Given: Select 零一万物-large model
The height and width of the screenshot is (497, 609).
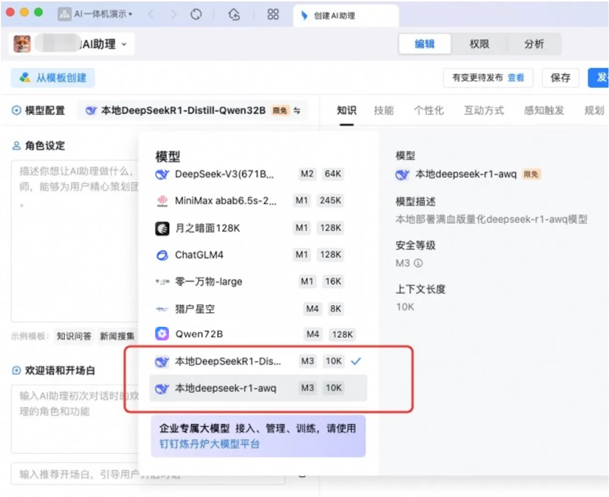Looking at the screenshot, I should (x=258, y=282).
